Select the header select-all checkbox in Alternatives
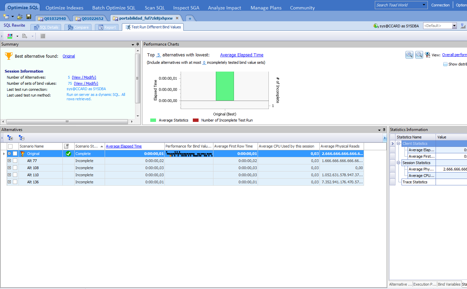 [x=10, y=146]
